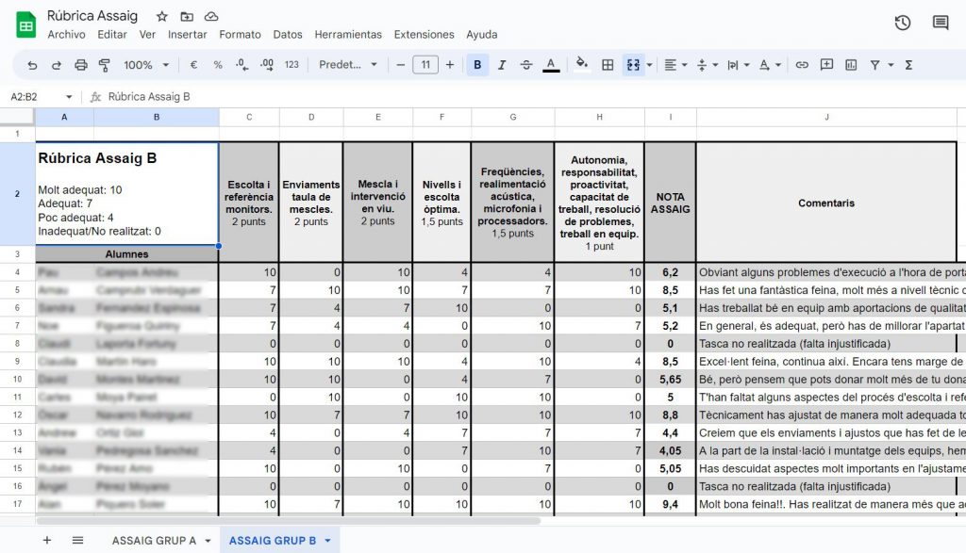Open the name box A2:B2 dropdown
This screenshot has width=966, height=553.
(69, 96)
